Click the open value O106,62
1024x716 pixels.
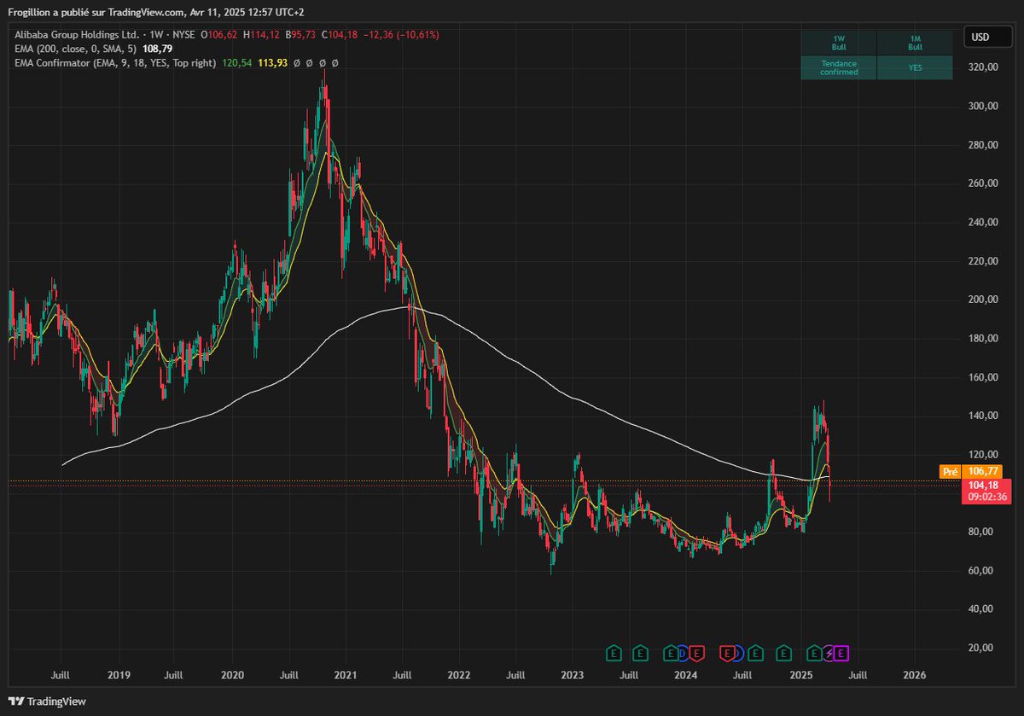[221, 34]
